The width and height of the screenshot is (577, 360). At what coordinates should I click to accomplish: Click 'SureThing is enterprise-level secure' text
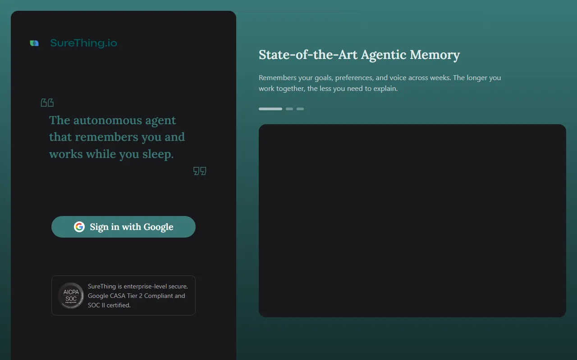pyautogui.click(x=138, y=286)
